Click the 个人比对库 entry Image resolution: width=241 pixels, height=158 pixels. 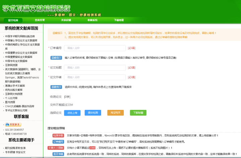point(11,98)
